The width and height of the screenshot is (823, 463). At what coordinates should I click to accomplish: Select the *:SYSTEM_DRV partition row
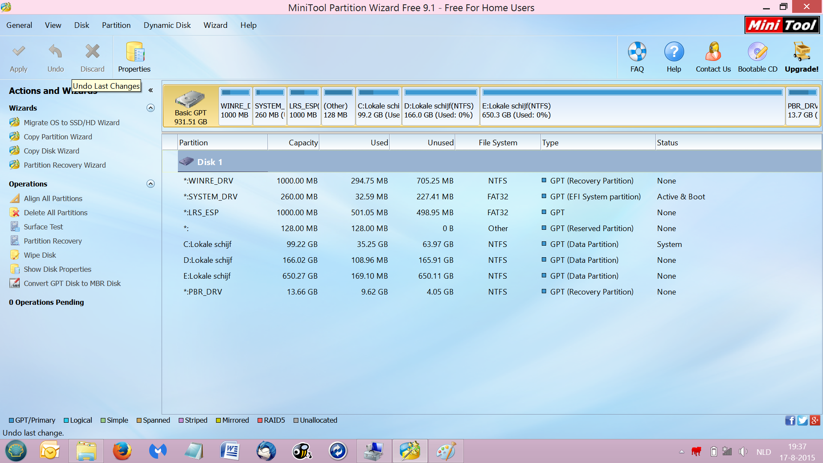(500, 197)
